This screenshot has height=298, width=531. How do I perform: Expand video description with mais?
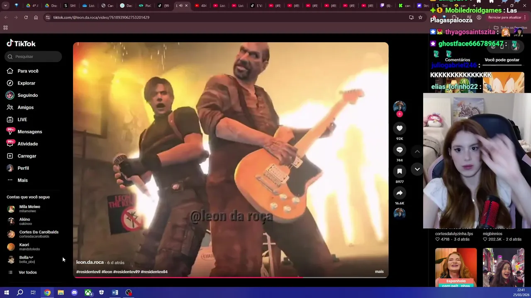pos(379,272)
